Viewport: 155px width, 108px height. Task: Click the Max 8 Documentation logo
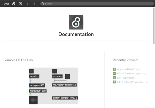(76, 22)
